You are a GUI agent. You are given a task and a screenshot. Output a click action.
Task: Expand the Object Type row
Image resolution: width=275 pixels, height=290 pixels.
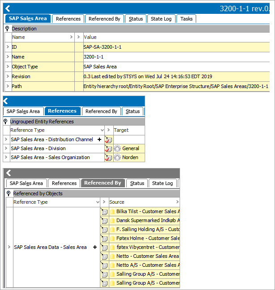coord(8,67)
